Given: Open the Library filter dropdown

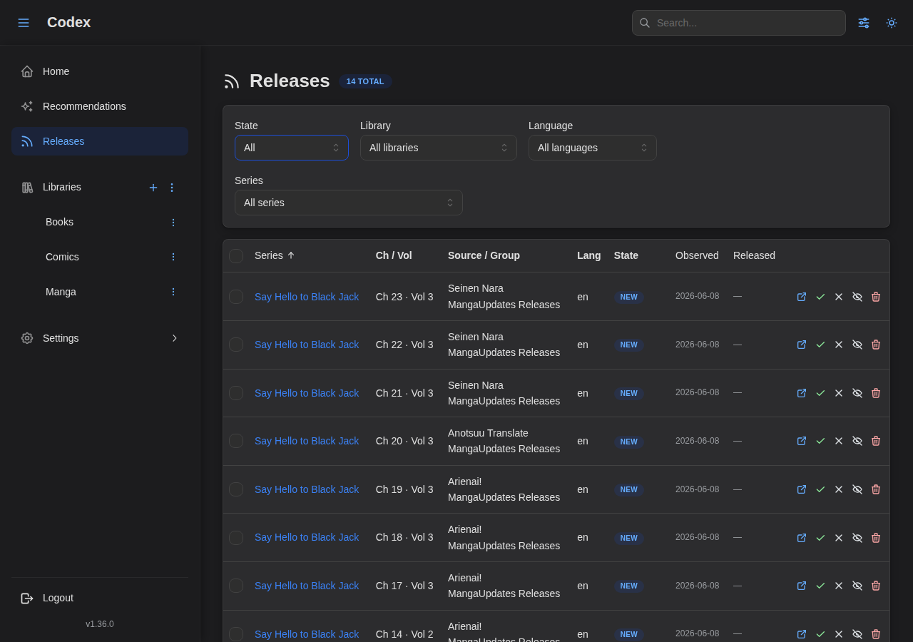Looking at the screenshot, I should click(x=439, y=148).
